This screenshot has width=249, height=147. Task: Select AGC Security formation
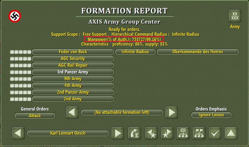tap(73, 58)
